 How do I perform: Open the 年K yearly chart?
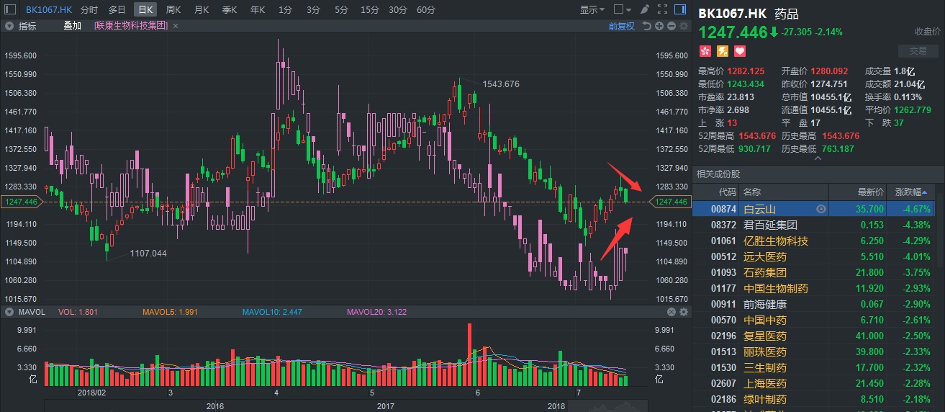click(x=258, y=10)
